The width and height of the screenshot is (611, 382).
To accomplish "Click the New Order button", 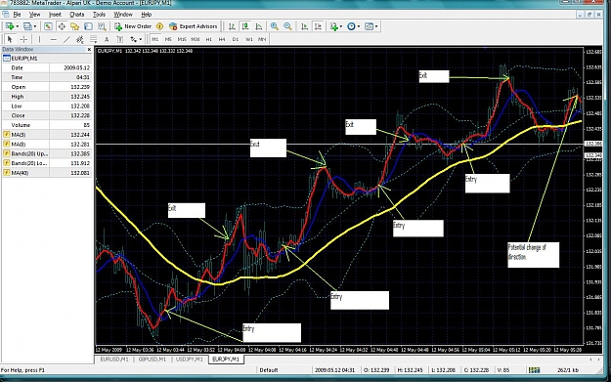I will (133, 26).
